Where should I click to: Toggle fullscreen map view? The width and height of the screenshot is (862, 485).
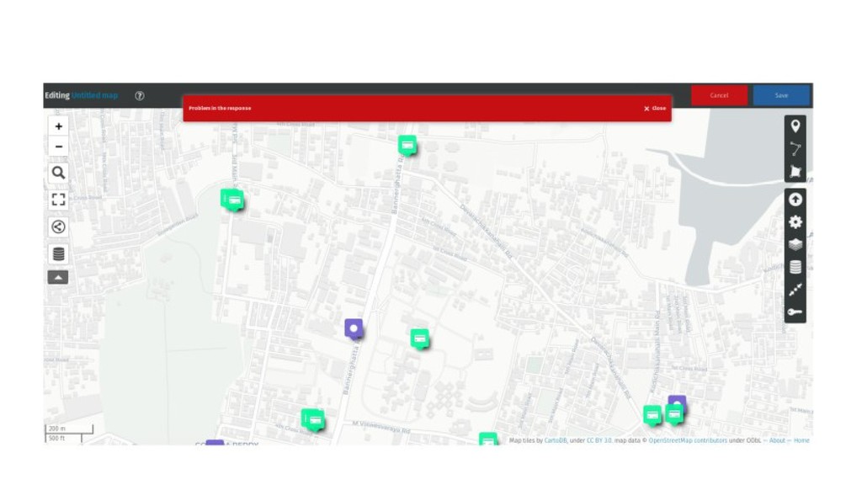58,200
